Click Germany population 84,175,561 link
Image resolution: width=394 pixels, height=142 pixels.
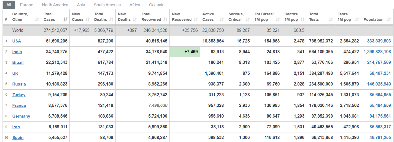click(380, 116)
